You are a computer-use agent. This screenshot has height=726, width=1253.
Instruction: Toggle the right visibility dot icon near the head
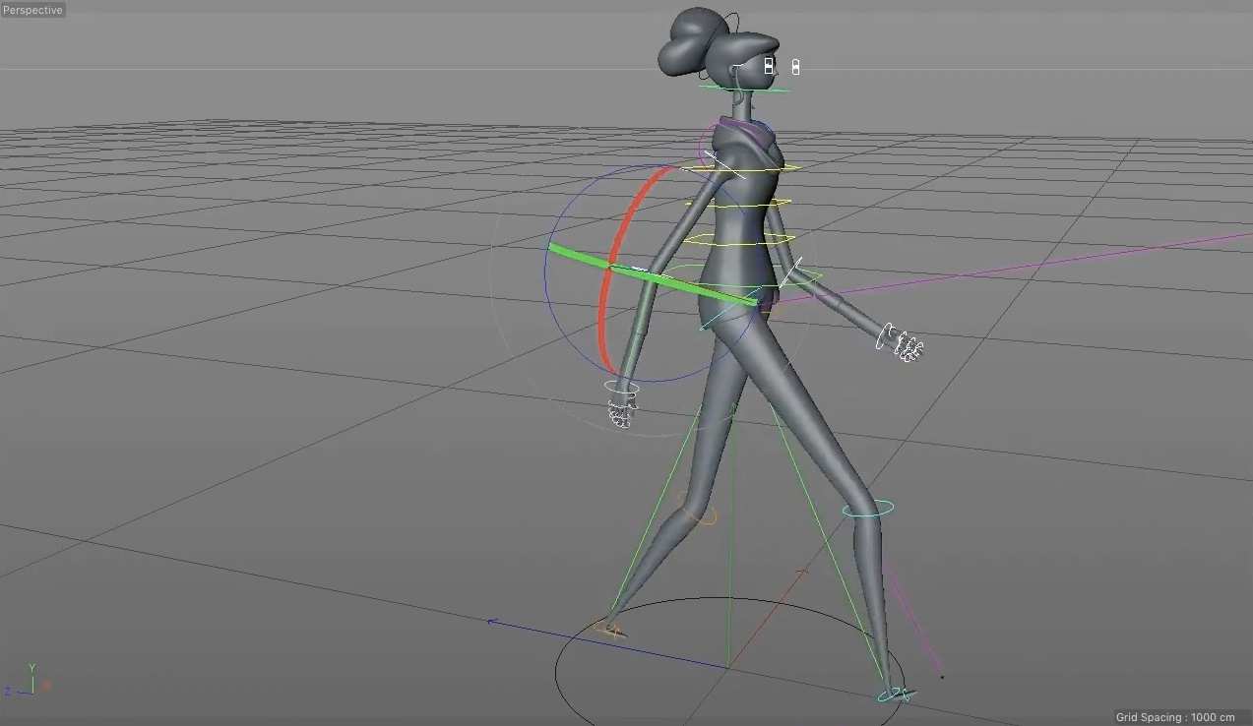[794, 66]
